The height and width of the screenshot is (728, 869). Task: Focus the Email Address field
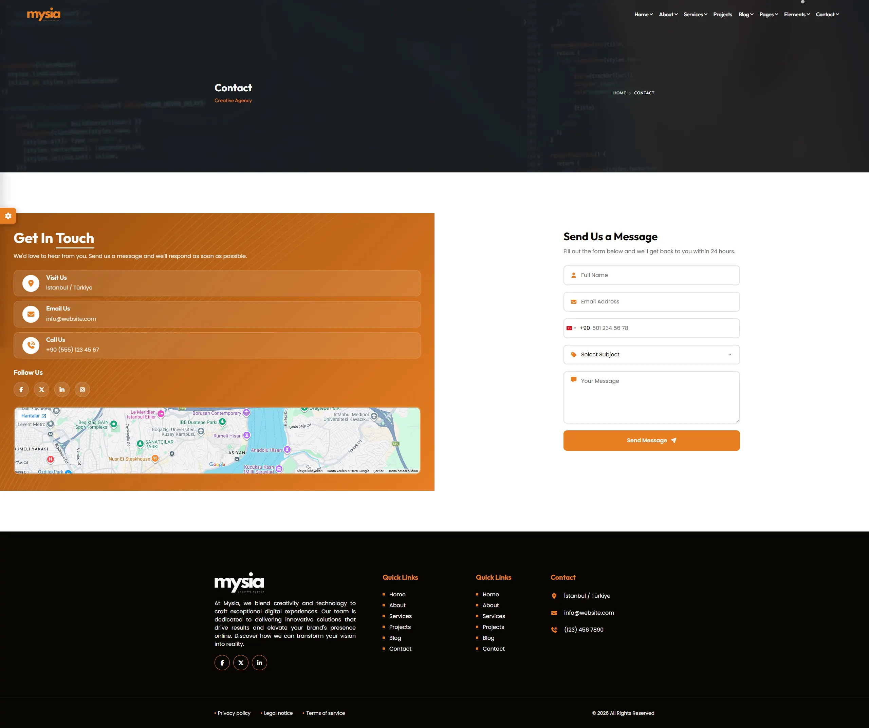[651, 302]
